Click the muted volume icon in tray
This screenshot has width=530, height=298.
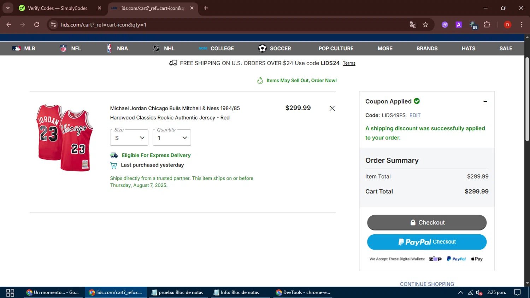[479, 292]
